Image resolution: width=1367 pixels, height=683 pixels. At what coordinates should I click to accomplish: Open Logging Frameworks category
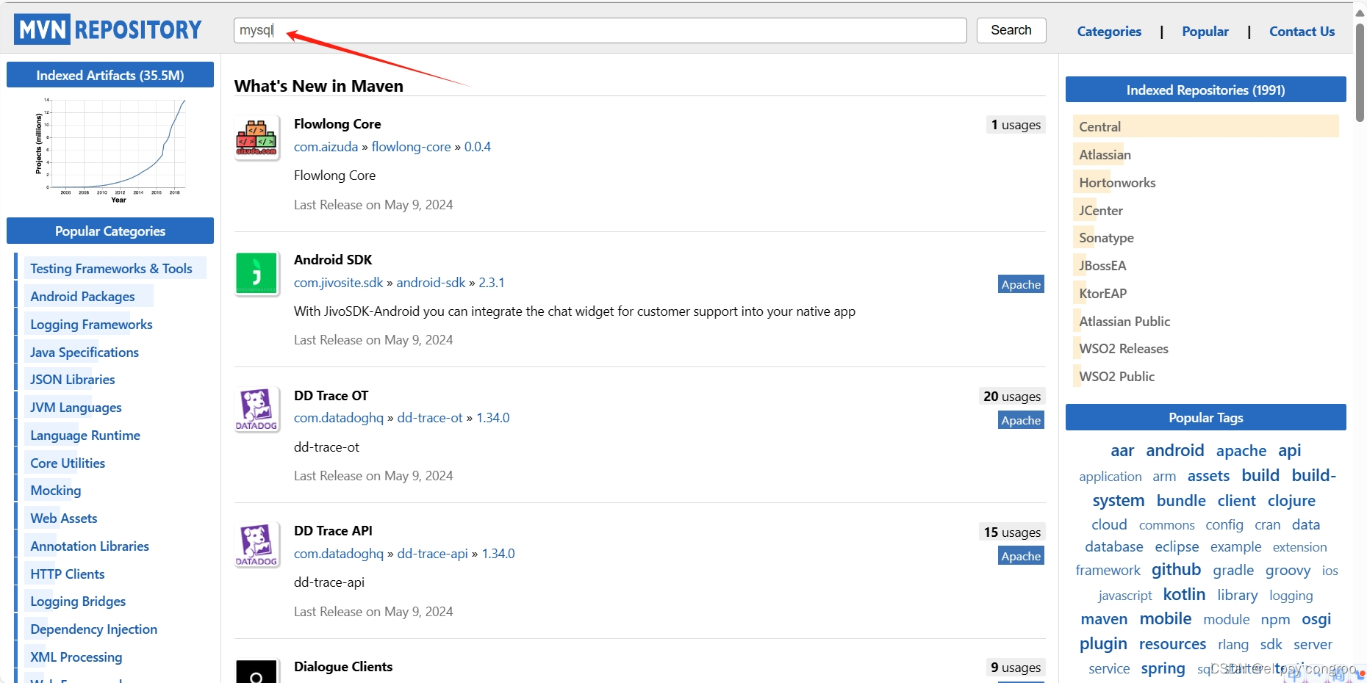coord(91,325)
